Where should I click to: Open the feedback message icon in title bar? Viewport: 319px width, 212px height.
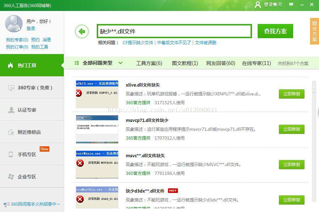click(291, 4)
